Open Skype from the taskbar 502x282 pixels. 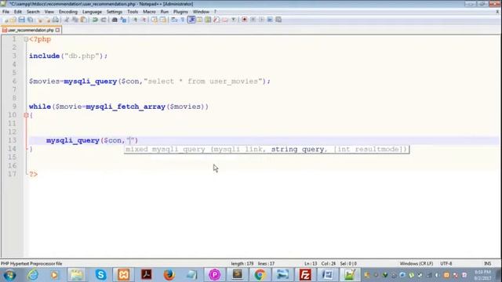100,275
